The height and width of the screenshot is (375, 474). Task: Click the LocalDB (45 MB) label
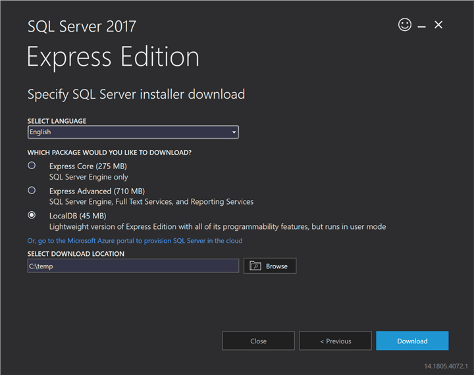(x=78, y=216)
